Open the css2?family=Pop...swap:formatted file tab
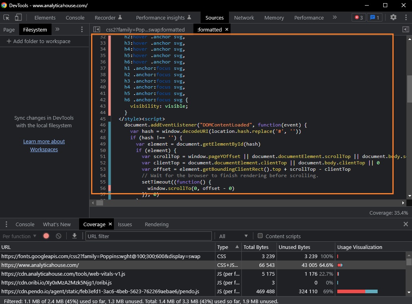The width and height of the screenshot is (412, 304). 145,30
